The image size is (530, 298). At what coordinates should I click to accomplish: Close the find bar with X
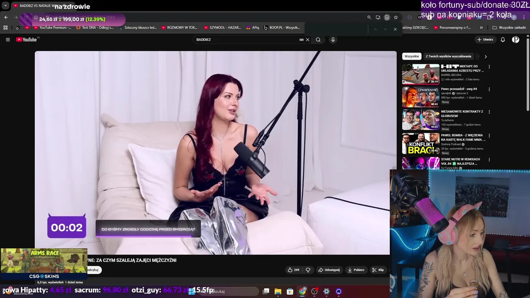(395, 29)
